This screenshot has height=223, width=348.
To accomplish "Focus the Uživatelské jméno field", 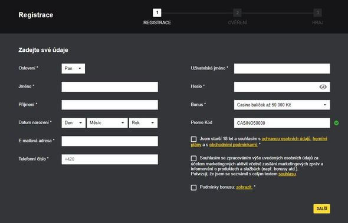I will [x=282, y=69].
